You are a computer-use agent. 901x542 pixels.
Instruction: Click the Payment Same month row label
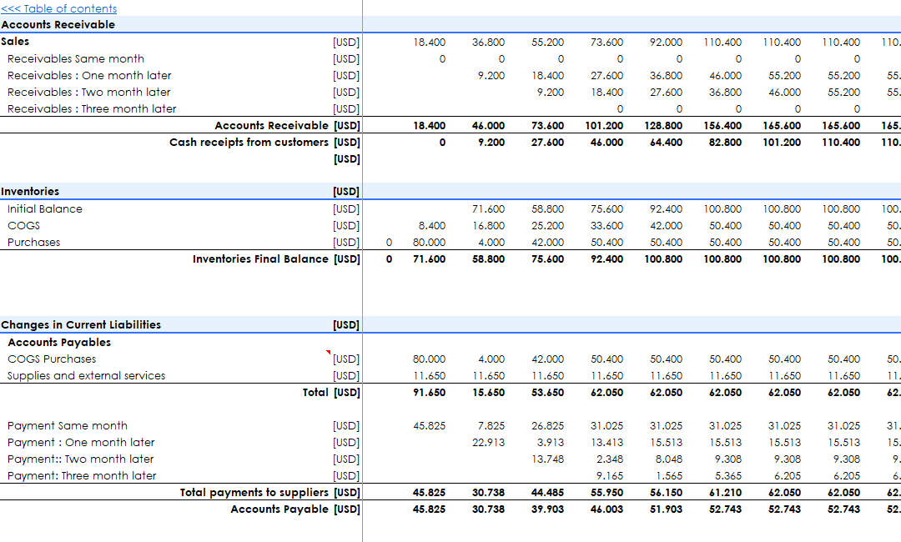pos(68,425)
